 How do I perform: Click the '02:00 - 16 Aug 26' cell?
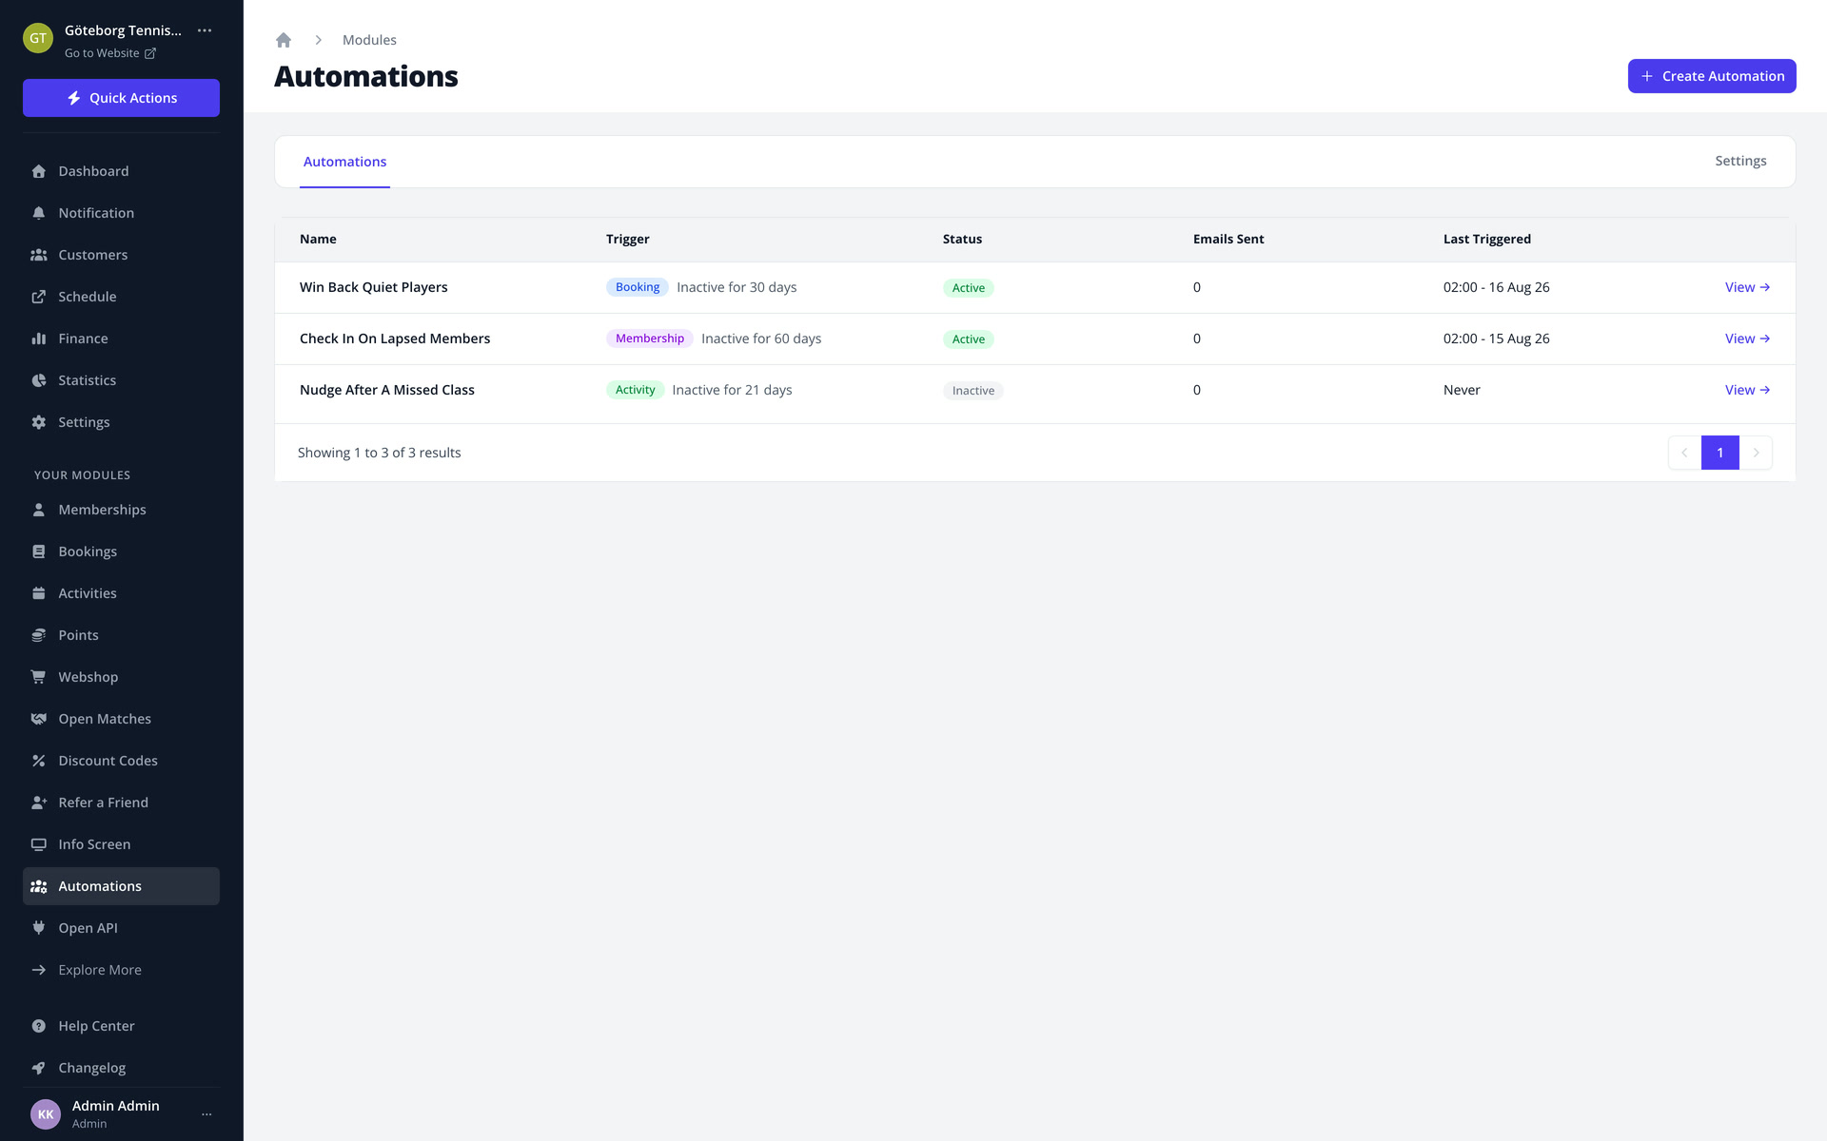tap(1496, 287)
